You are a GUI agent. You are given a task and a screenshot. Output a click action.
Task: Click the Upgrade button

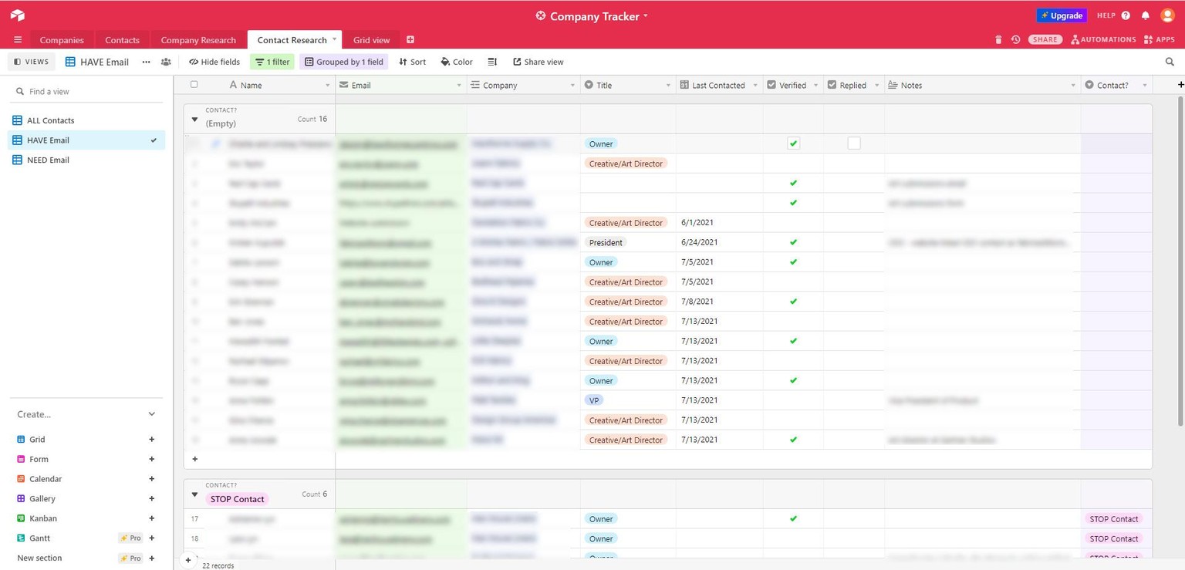pyautogui.click(x=1062, y=15)
